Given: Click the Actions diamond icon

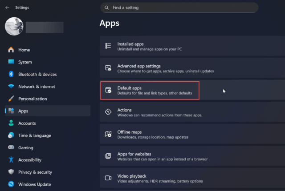Looking at the screenshot, I should (x=108, y=112).
